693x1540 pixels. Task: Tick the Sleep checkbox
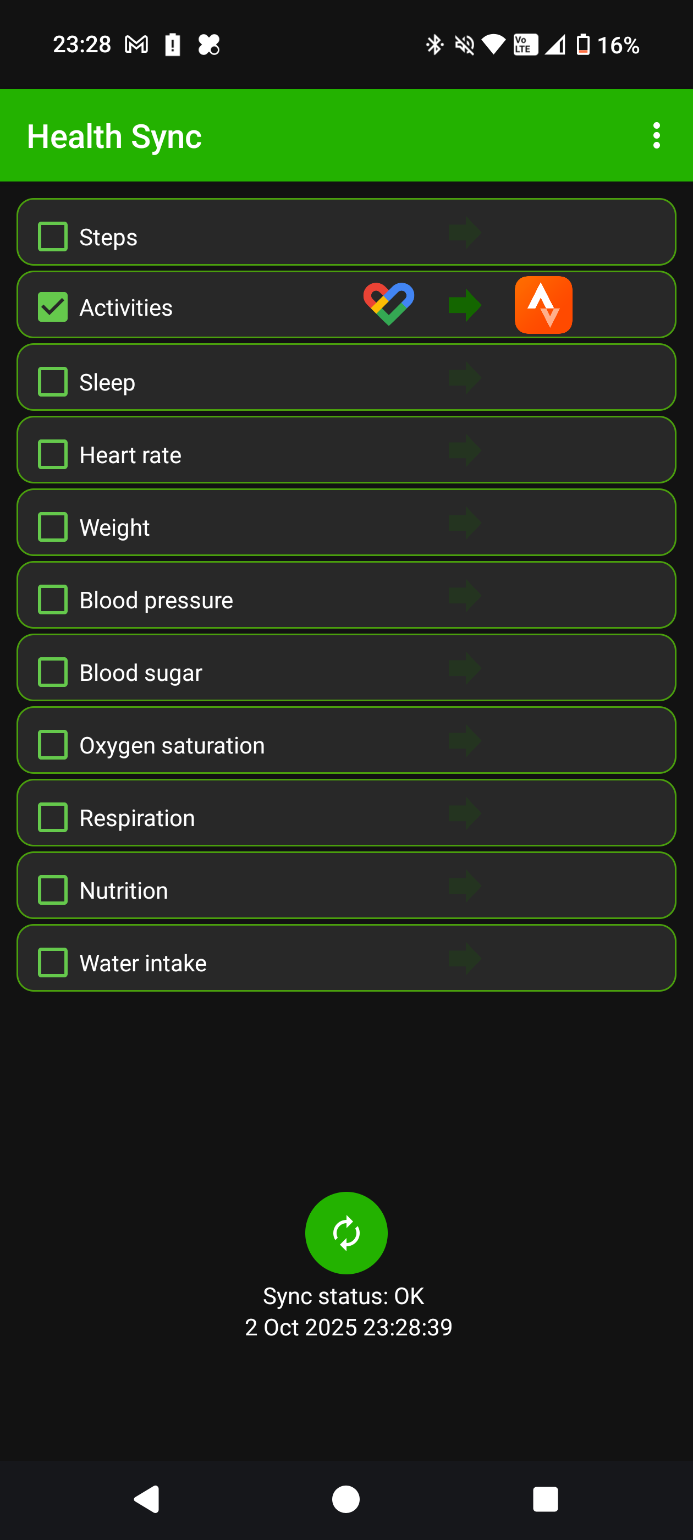coord(53,382)
